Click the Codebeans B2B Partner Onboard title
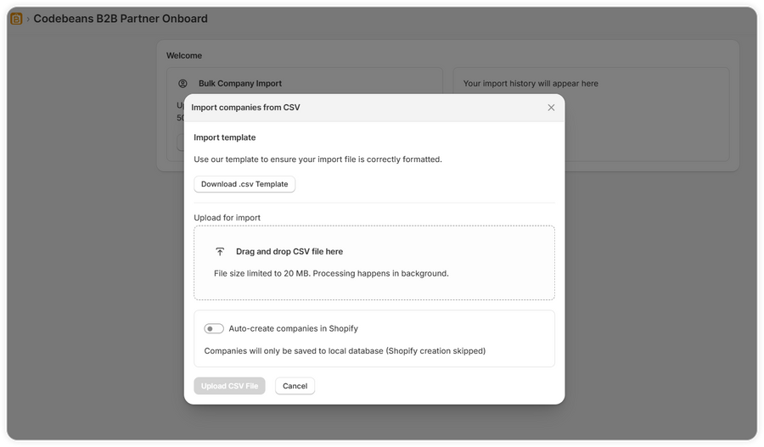This screenshot has width=764, height=447. click(121, 19)
